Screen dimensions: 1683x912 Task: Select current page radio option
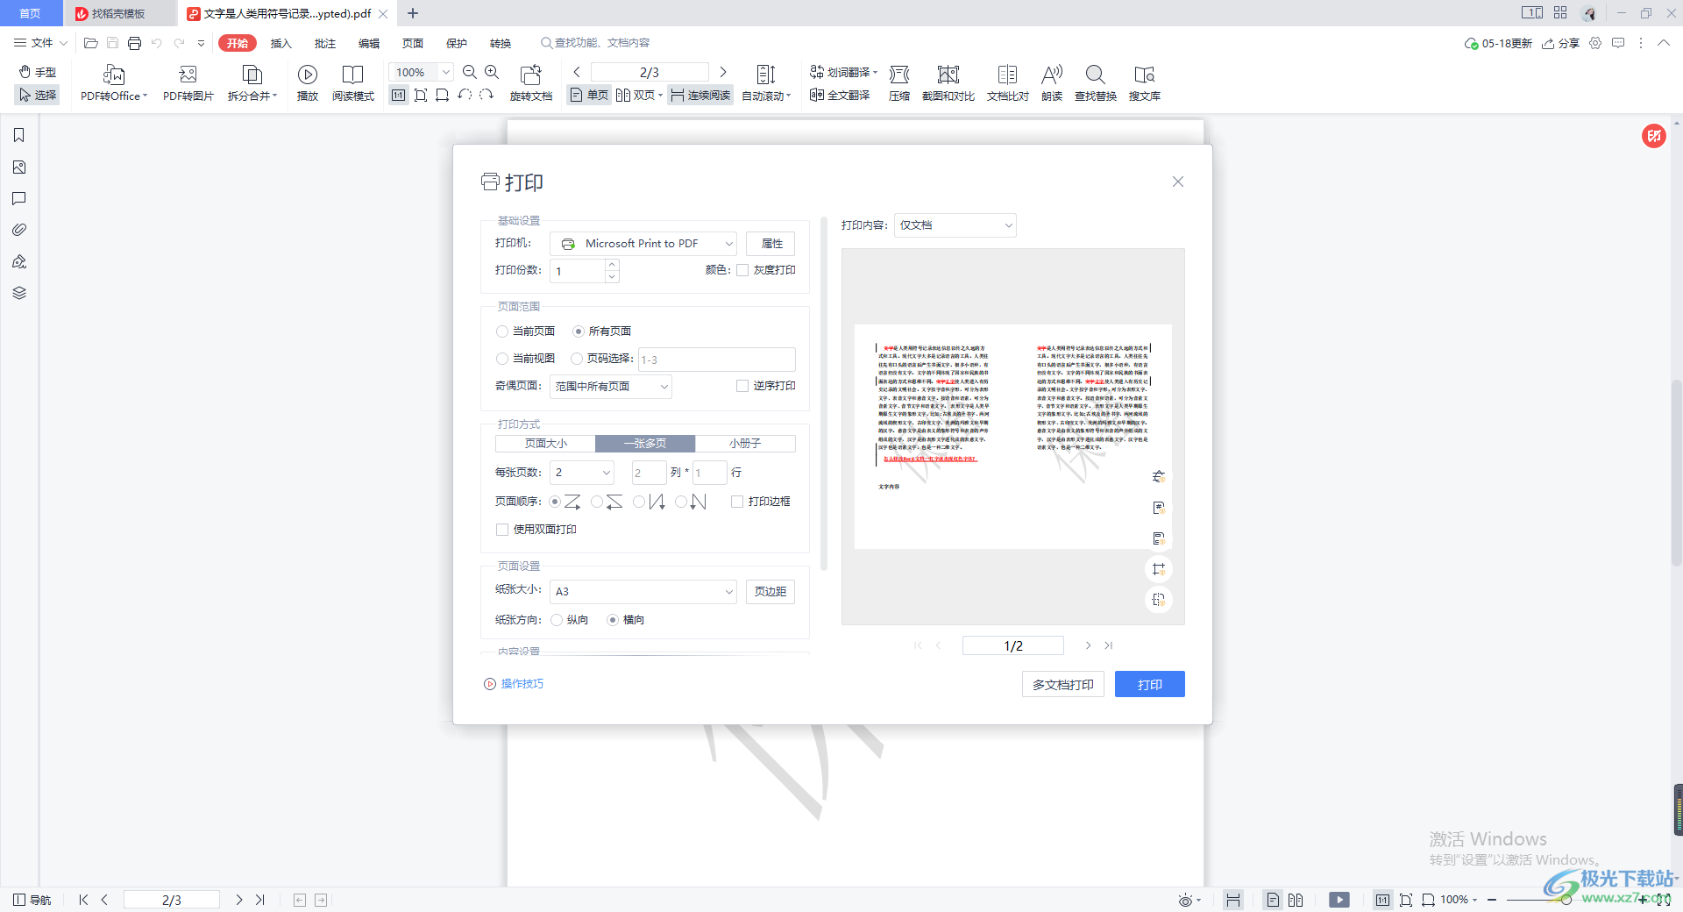(502, 331)
